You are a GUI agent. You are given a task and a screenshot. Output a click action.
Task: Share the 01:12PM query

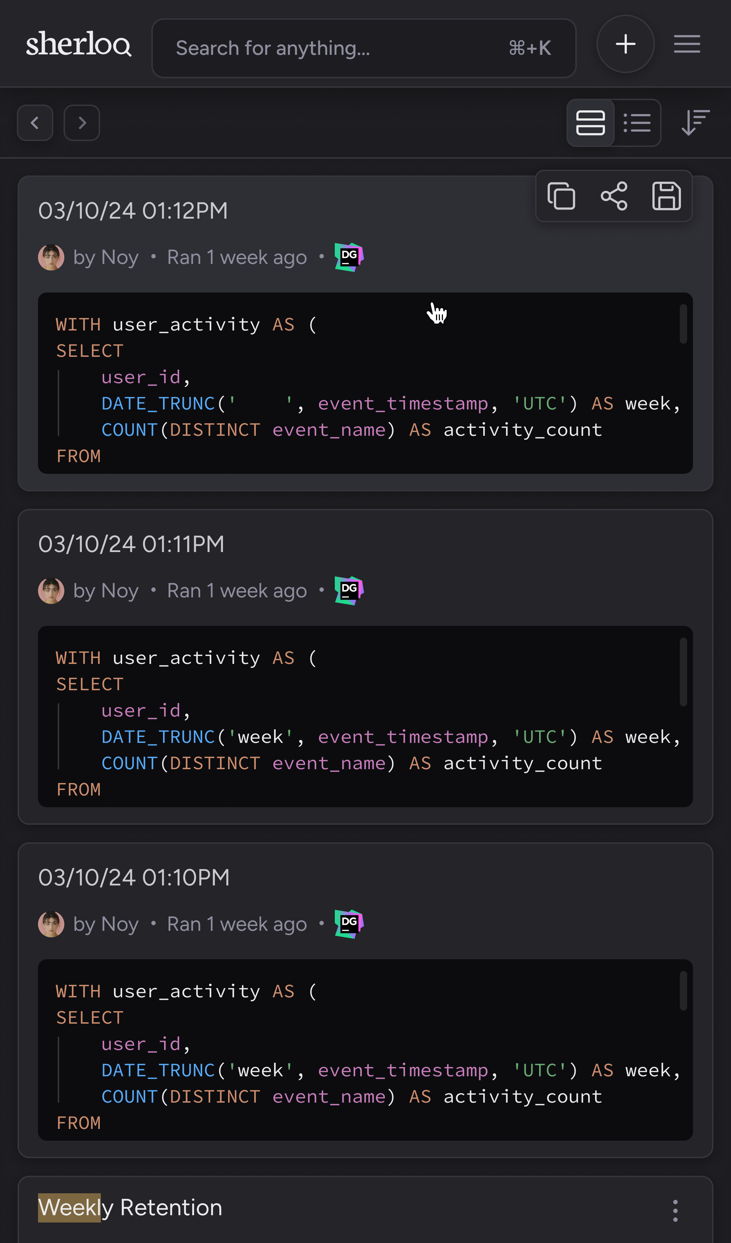coord(614,196)
